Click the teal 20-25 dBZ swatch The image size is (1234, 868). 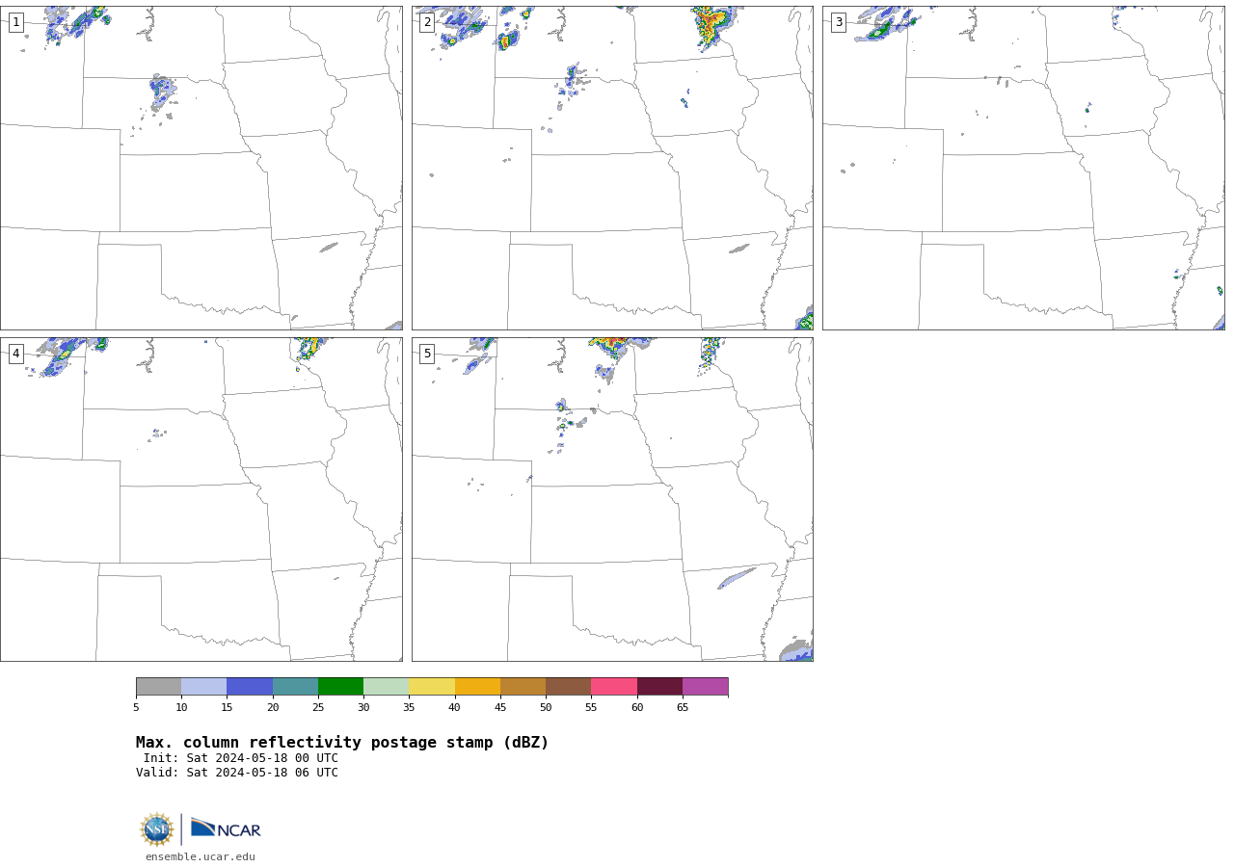point(295,687)
